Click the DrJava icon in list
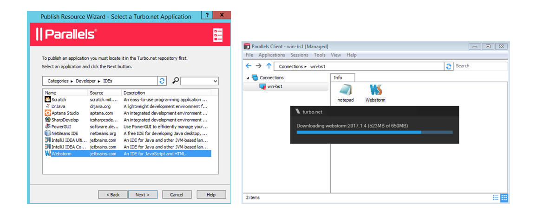Screen dimensions: 537x216 (48, 106)
